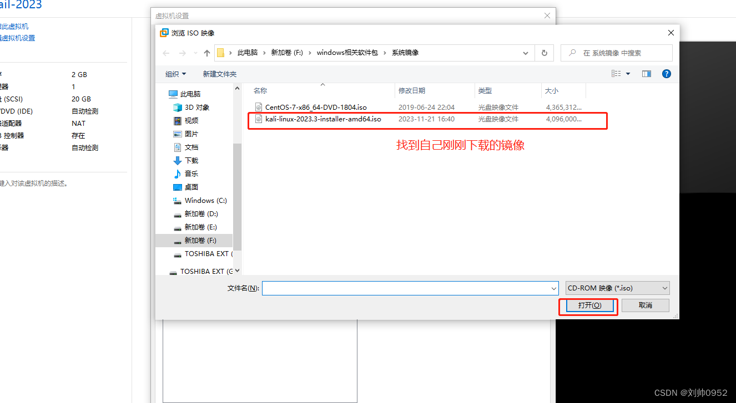Open help with the question mark icon

(x=667, y=74)
